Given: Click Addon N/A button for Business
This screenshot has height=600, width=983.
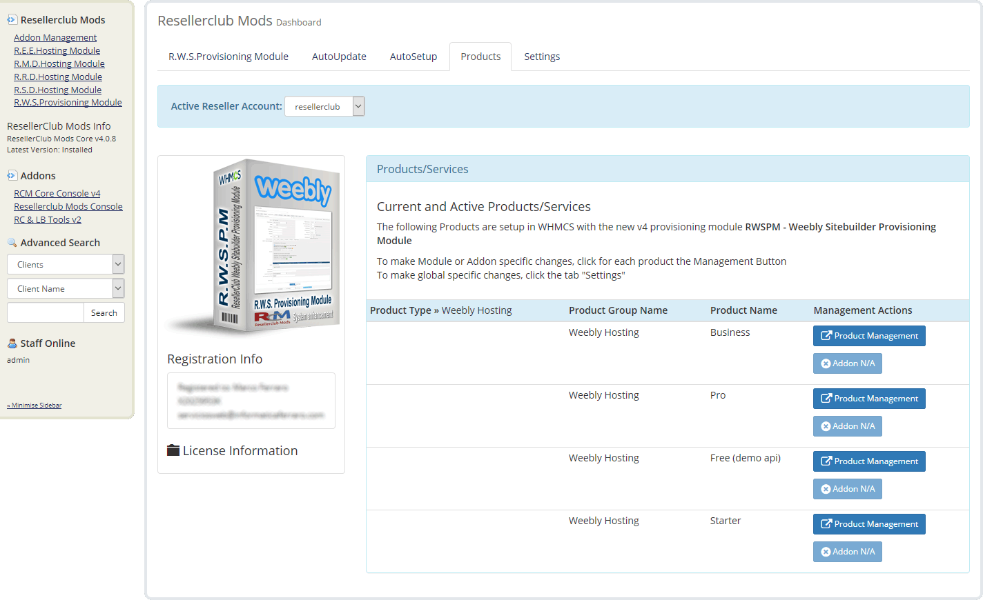Looking at the screenshot, I should [x=848, y=363].
